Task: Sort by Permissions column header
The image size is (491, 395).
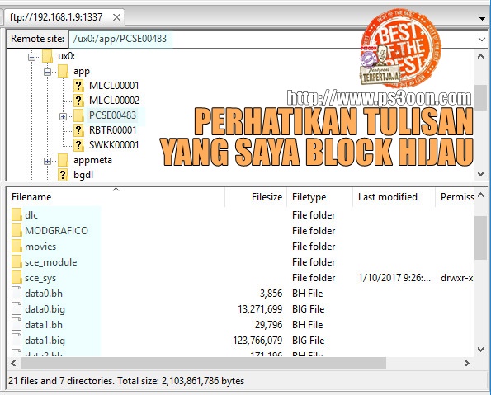Action: (455, 197)
